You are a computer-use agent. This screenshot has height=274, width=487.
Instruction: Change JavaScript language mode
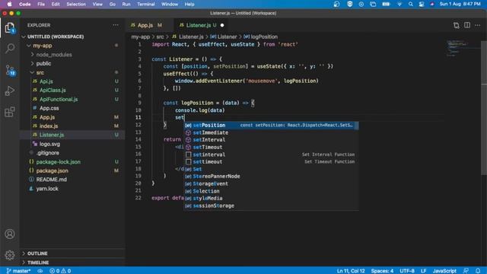(444, 271)
